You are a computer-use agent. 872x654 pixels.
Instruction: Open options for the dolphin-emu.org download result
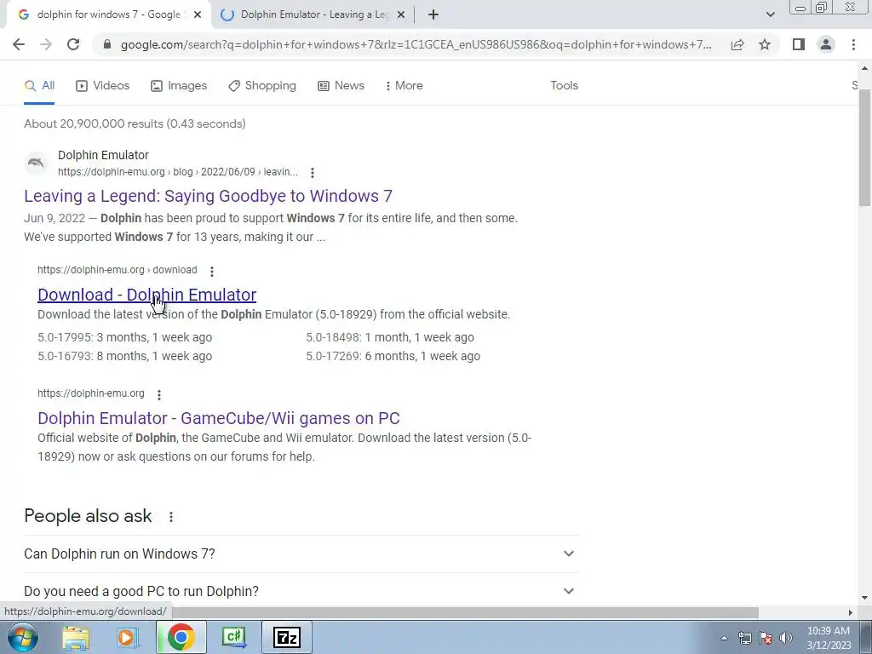pyautogui.click(x=212, y=272)
